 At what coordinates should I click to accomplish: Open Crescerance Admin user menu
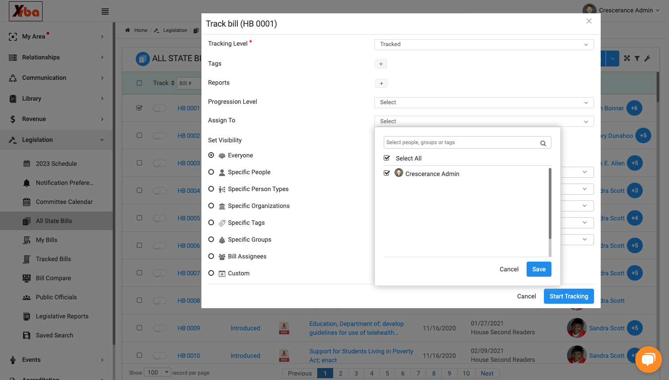pos(621,10)
